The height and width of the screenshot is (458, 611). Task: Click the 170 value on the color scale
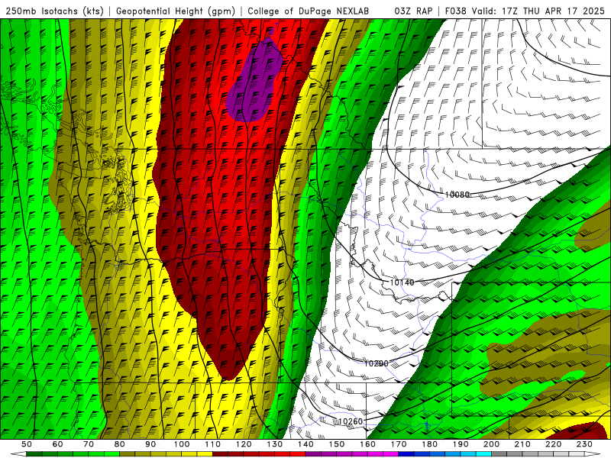pos(399,444)
